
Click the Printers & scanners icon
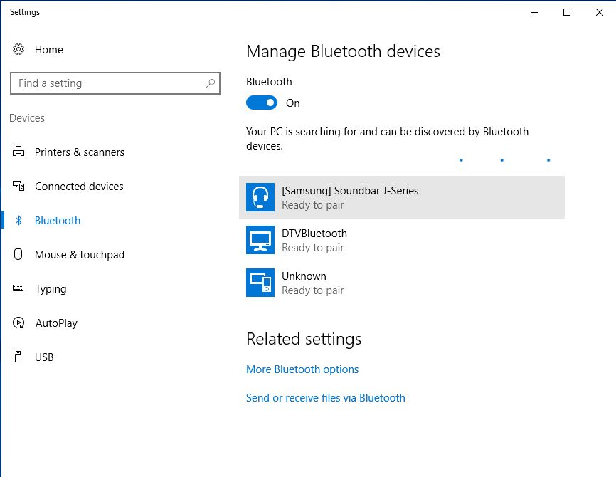click(18, 152)
